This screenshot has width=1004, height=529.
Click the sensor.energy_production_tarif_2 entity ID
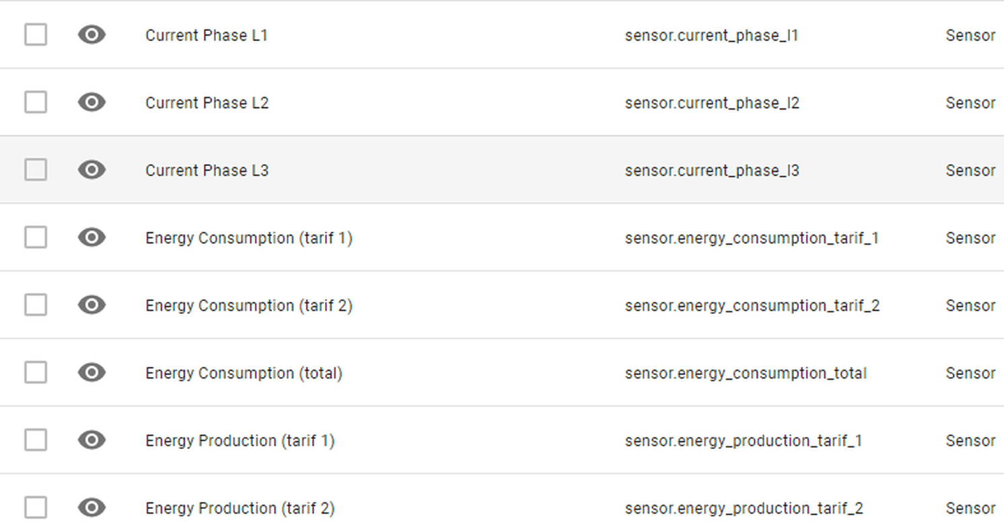[x=744, y=508]
